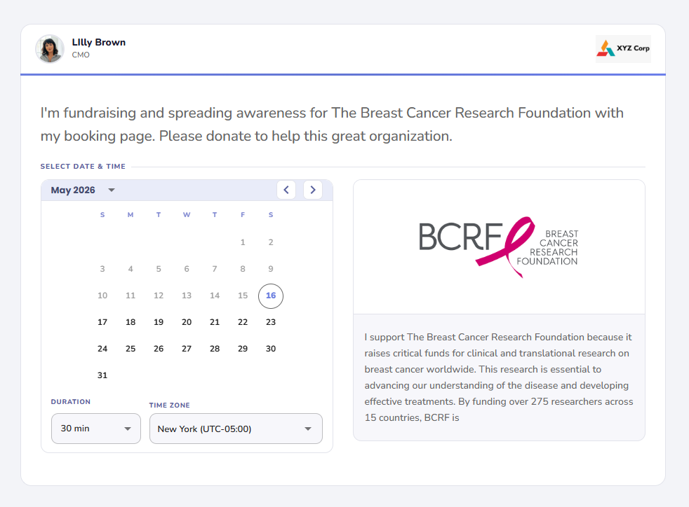This screenshot has height=507, width=689.
Task: Go to next month with right chevron
Action: pyautogui.click(x=313, y=190)
